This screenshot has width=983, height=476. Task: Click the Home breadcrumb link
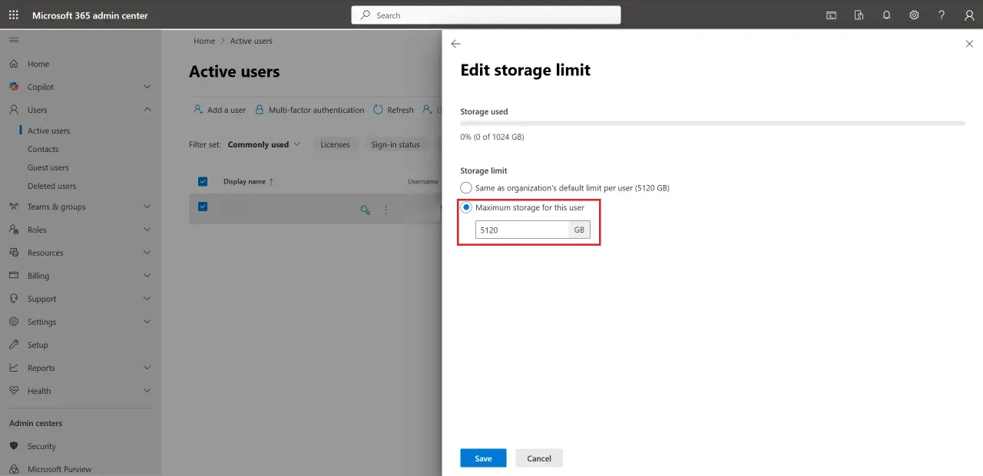(x=204, y=41)
